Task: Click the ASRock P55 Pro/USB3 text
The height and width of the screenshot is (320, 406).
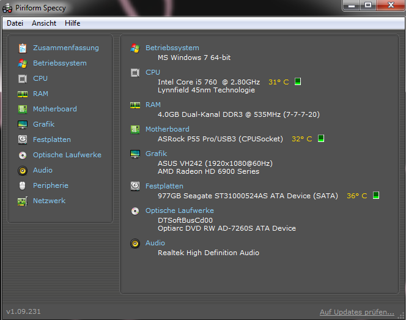Action: coord(220,139)
